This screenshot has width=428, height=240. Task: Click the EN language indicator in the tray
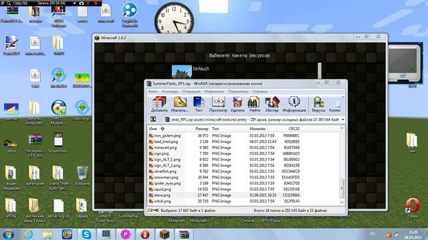372,234
